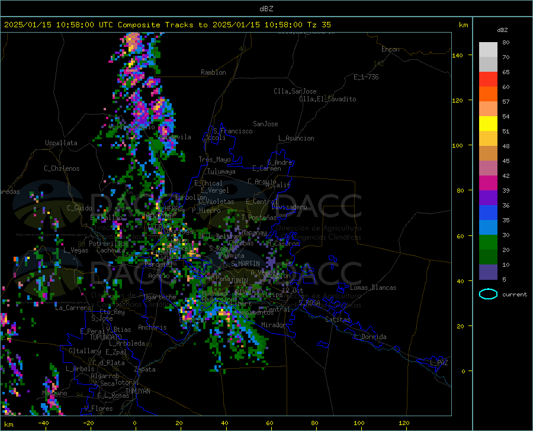Click the SanJose town label
The width and height of the screenshot is (533, 431).
click(265, 124)
